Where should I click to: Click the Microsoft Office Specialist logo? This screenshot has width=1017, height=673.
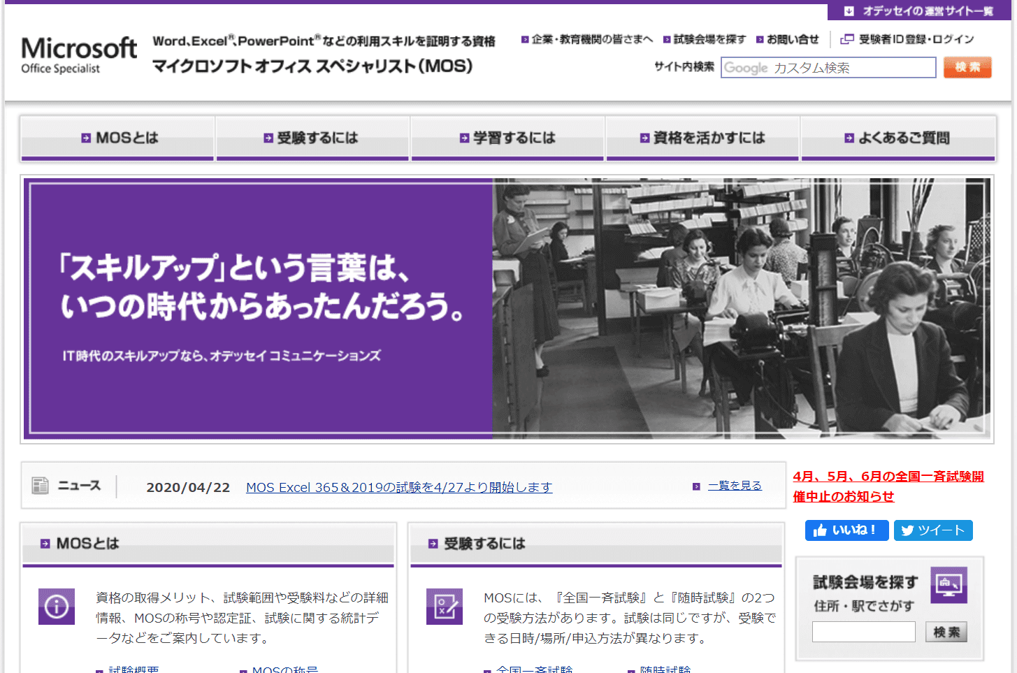pos(79,55)
